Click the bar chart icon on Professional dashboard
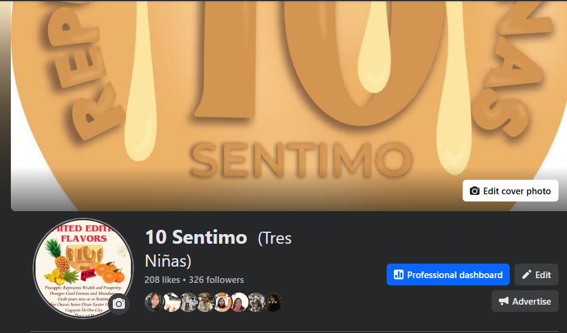The height and width of the screenshot is (333, 567). tap(398, 274)
